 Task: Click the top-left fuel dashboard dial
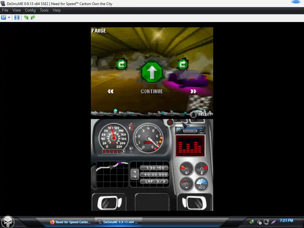click(x=186, y=169)
